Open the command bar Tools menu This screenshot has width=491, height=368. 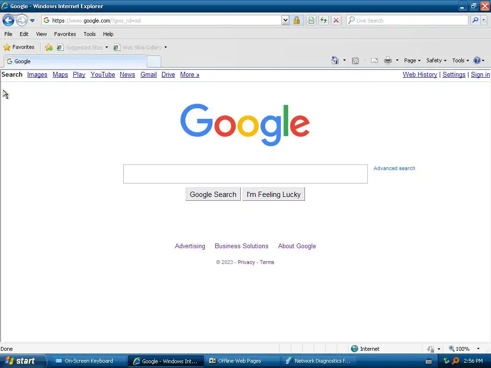pyautogui.click(x=461, y=60)
